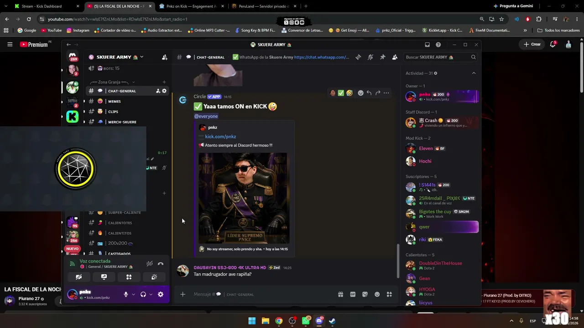The height and width of the screenshot is (328, 584).
Task: Send a gift from message bar
Action: click(x=340, y=294)
